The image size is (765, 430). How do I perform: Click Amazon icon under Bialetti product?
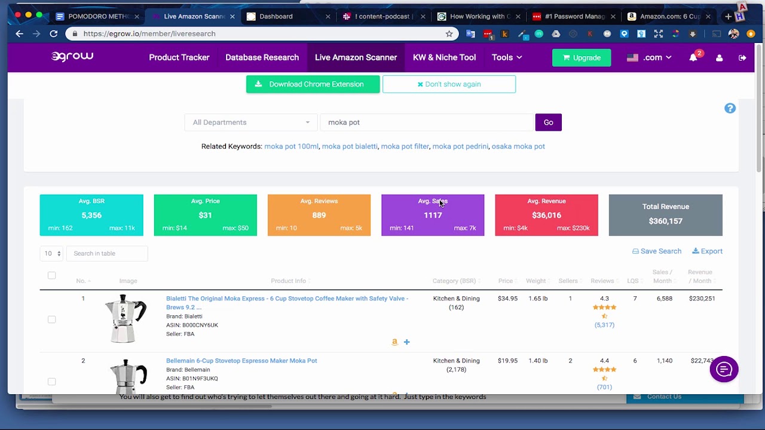(x=394, y=342)
